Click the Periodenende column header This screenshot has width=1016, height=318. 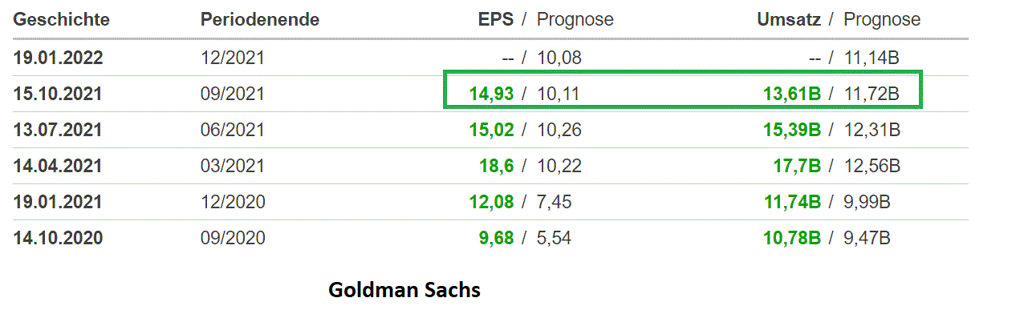coord(260,20)
